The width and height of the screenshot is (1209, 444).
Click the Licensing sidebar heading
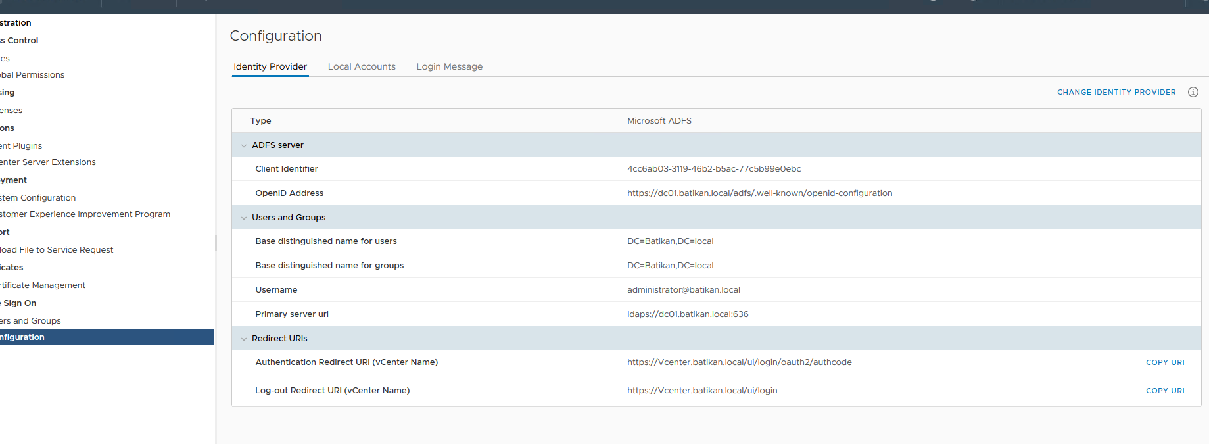click(x=7, y=92)
